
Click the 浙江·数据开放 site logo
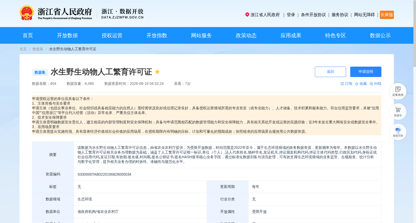click(122, 14)
